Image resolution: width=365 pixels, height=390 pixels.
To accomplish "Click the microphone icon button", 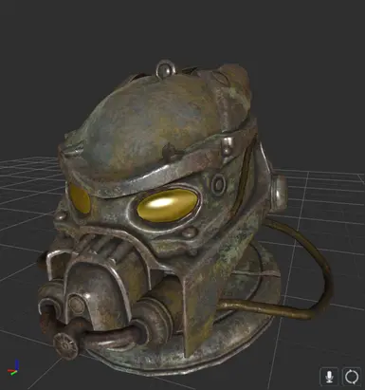I will pyautogui.click(x=329, y=377).
